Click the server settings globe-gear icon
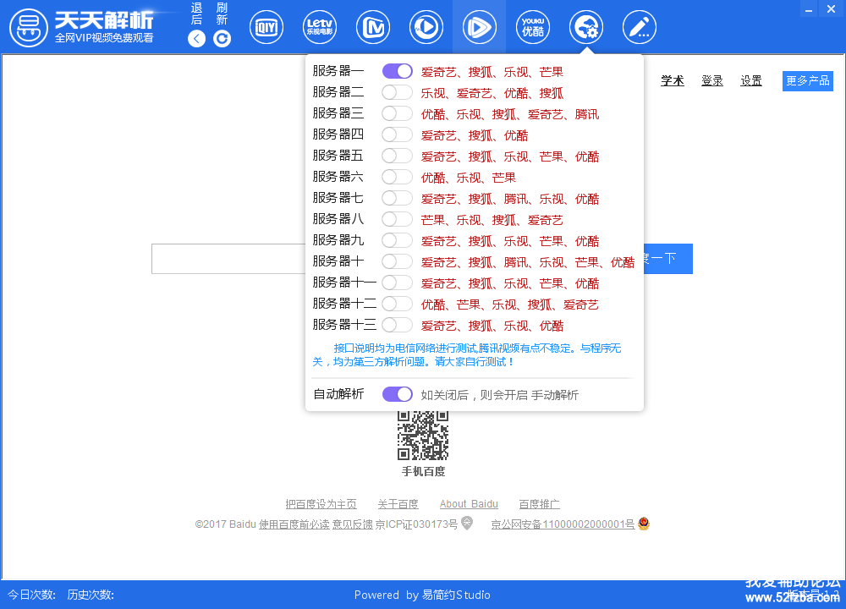The height and width of the screenshot is (609, 846). [586, 27]
